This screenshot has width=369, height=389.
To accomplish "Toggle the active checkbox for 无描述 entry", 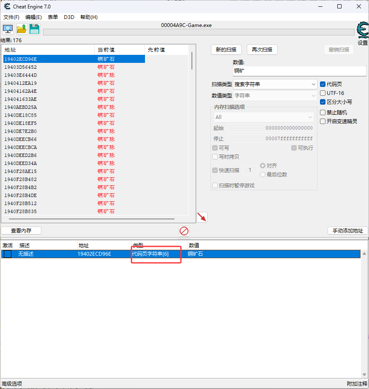I will 8,254.
